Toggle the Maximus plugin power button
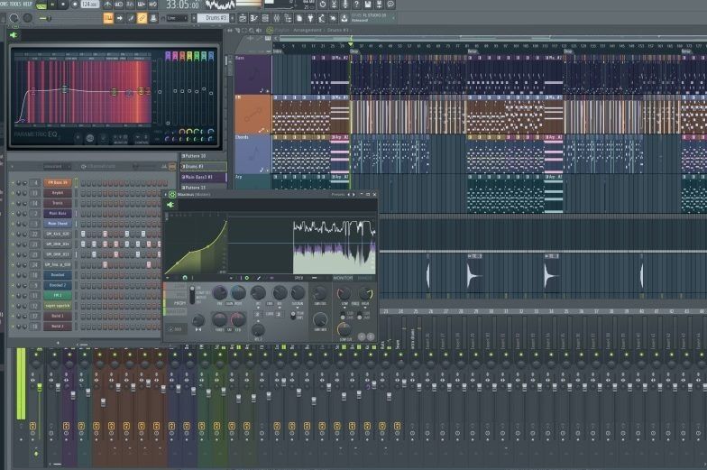 [172, 195]
